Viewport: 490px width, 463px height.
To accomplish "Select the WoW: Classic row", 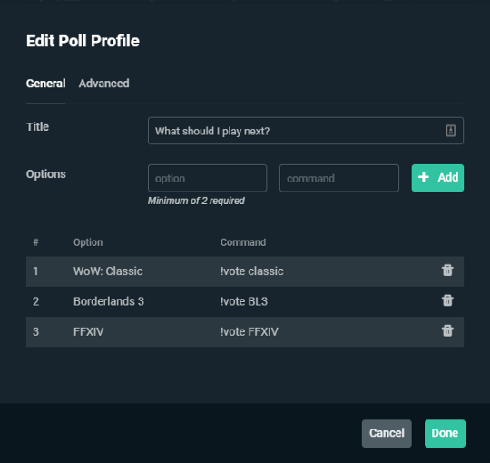I will 245,271.
